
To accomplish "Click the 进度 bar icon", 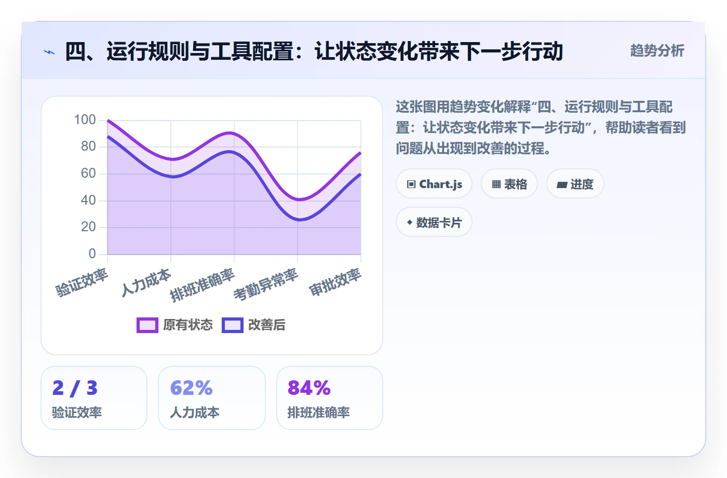I will pyautogui.click(x=562, y=185).
